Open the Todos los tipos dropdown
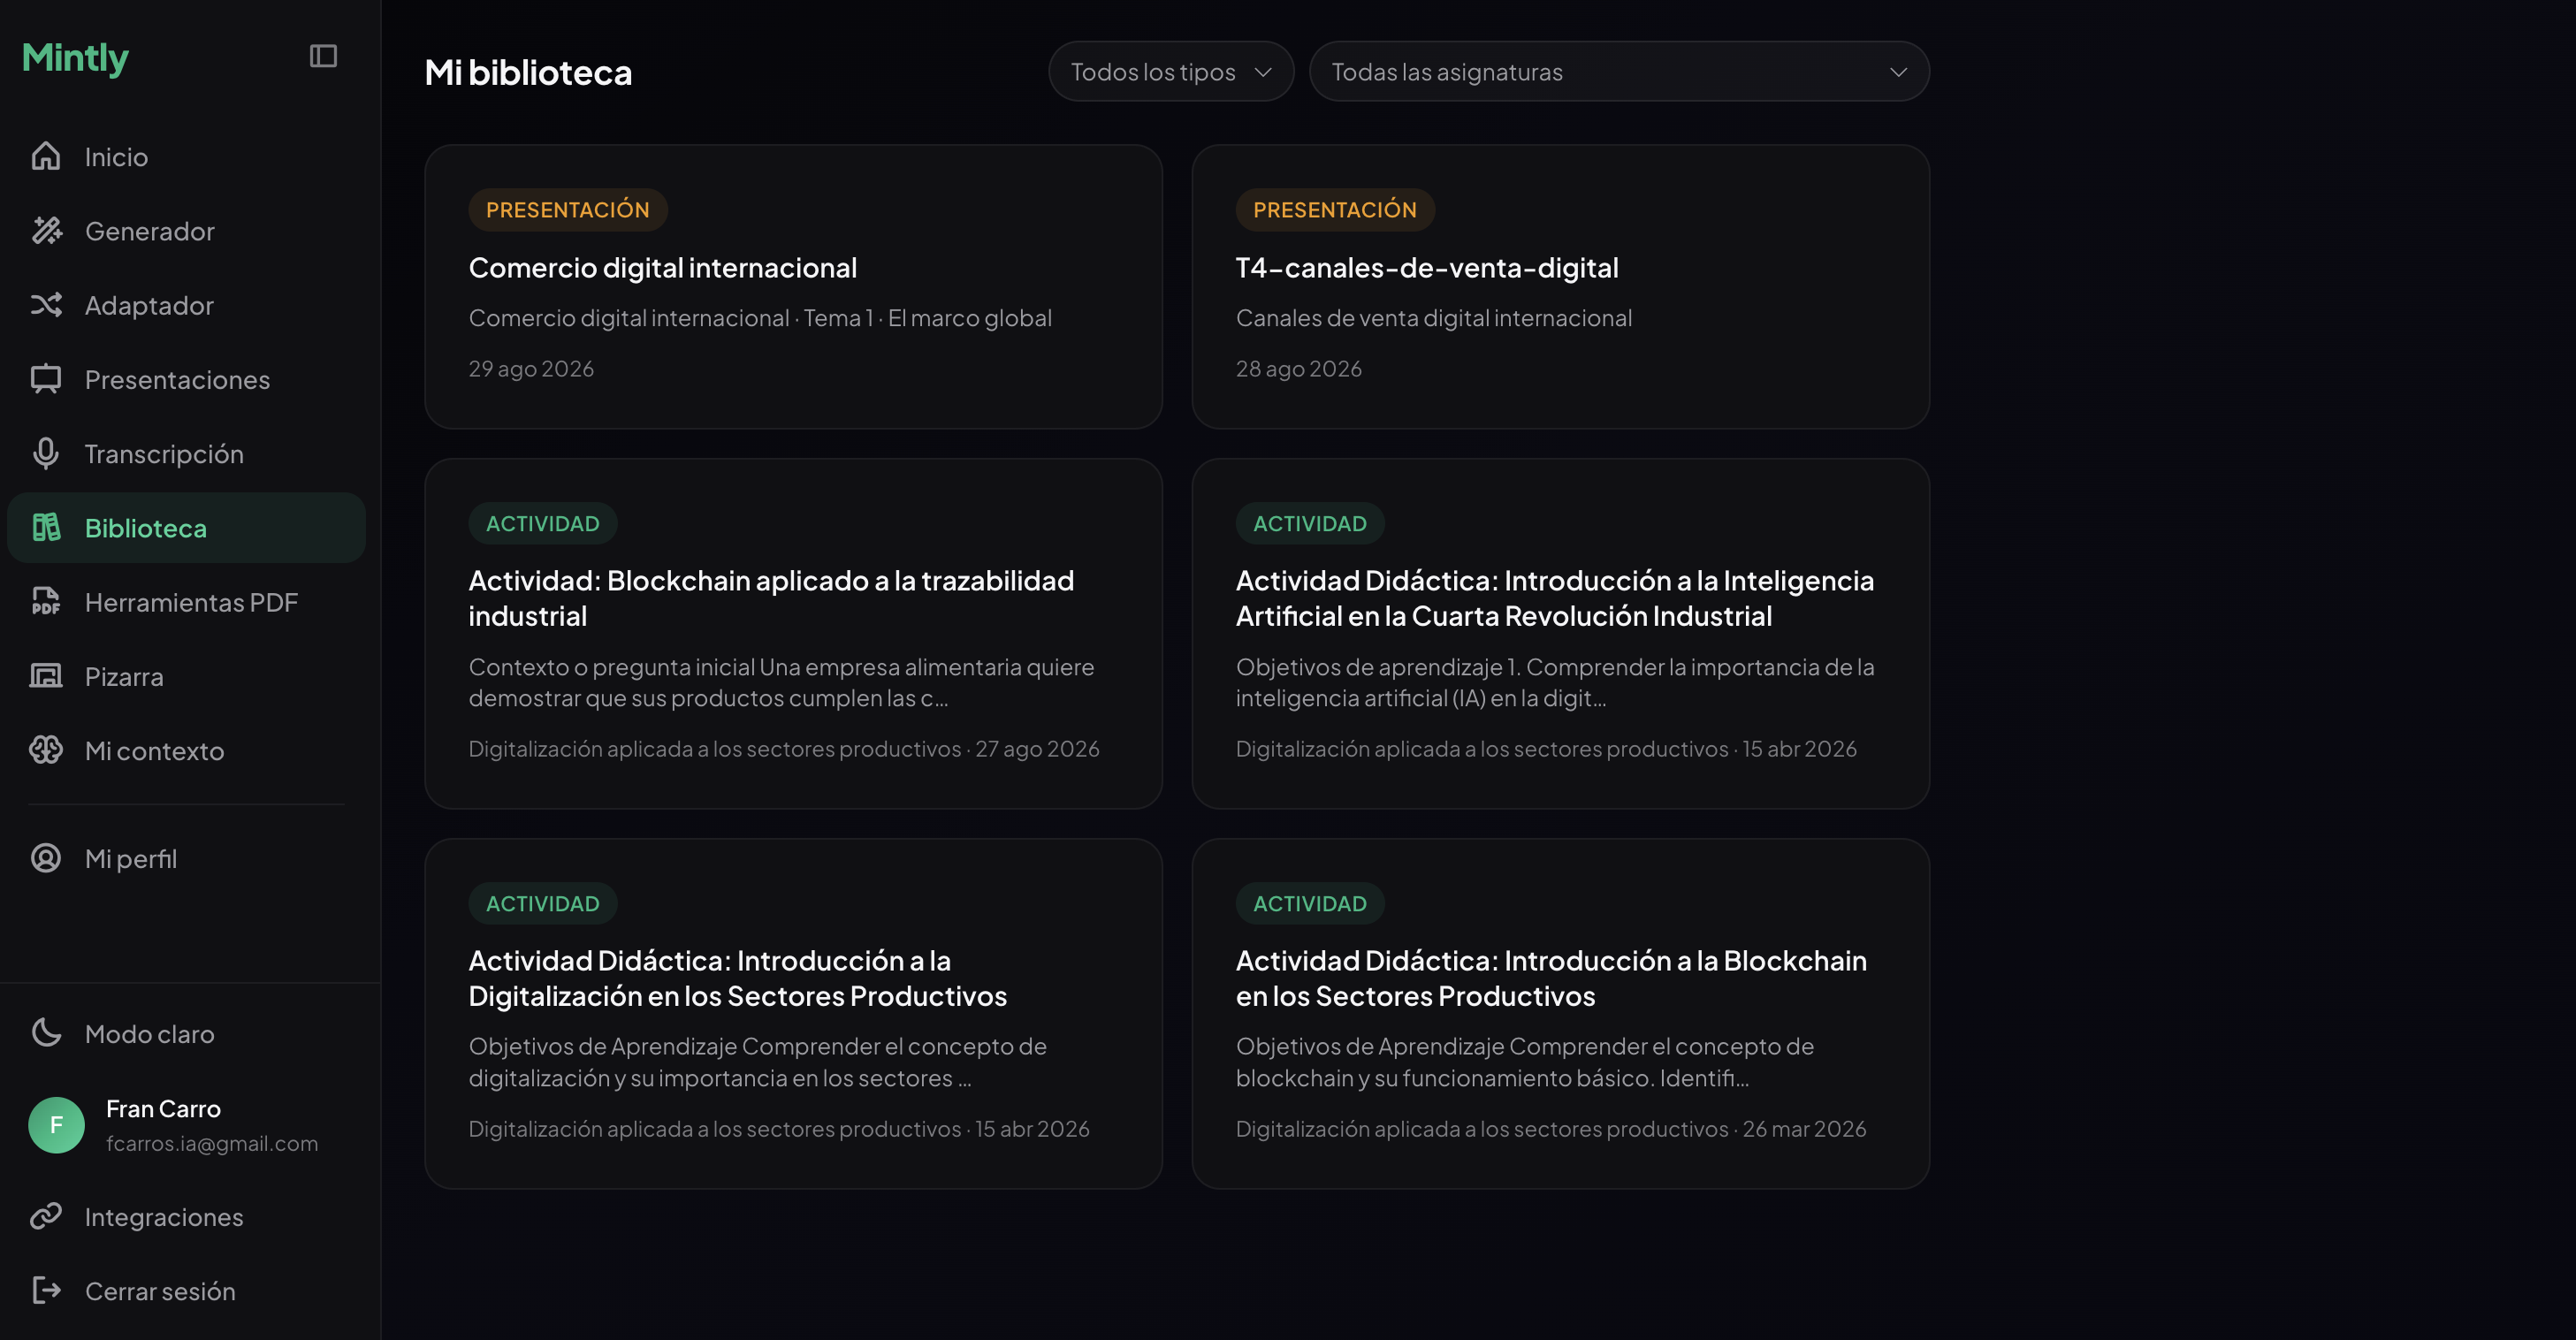Viewport: 2576px width, 1340px height. (x=1171, y=71)
